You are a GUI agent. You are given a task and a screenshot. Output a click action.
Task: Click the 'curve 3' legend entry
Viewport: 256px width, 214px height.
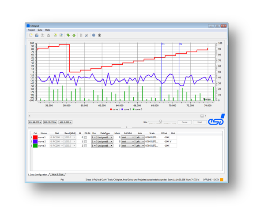point(137,109)
